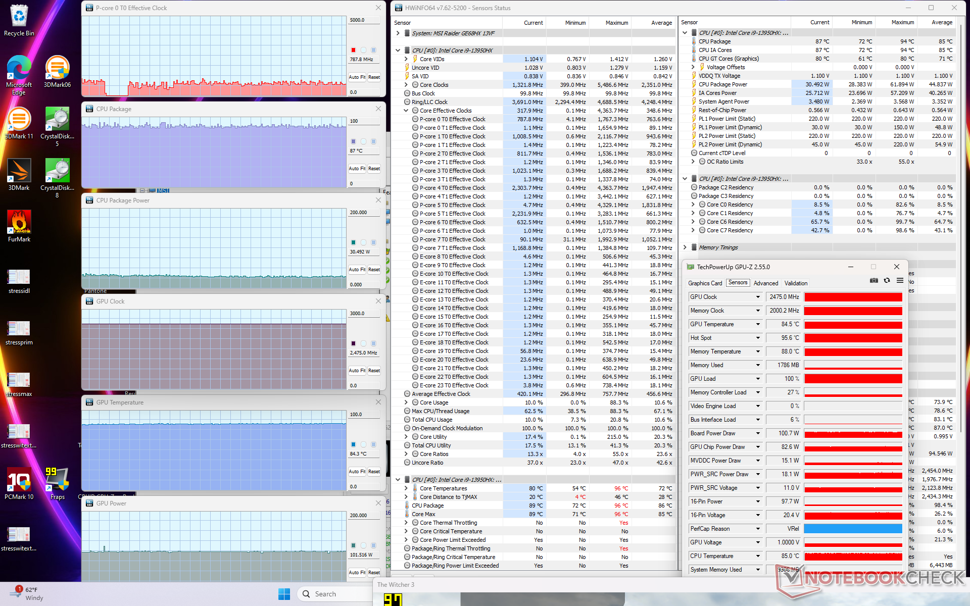Expand Core Temperatures tree node
This screenshot has height=606, width=970.
(x=406, y=488)
